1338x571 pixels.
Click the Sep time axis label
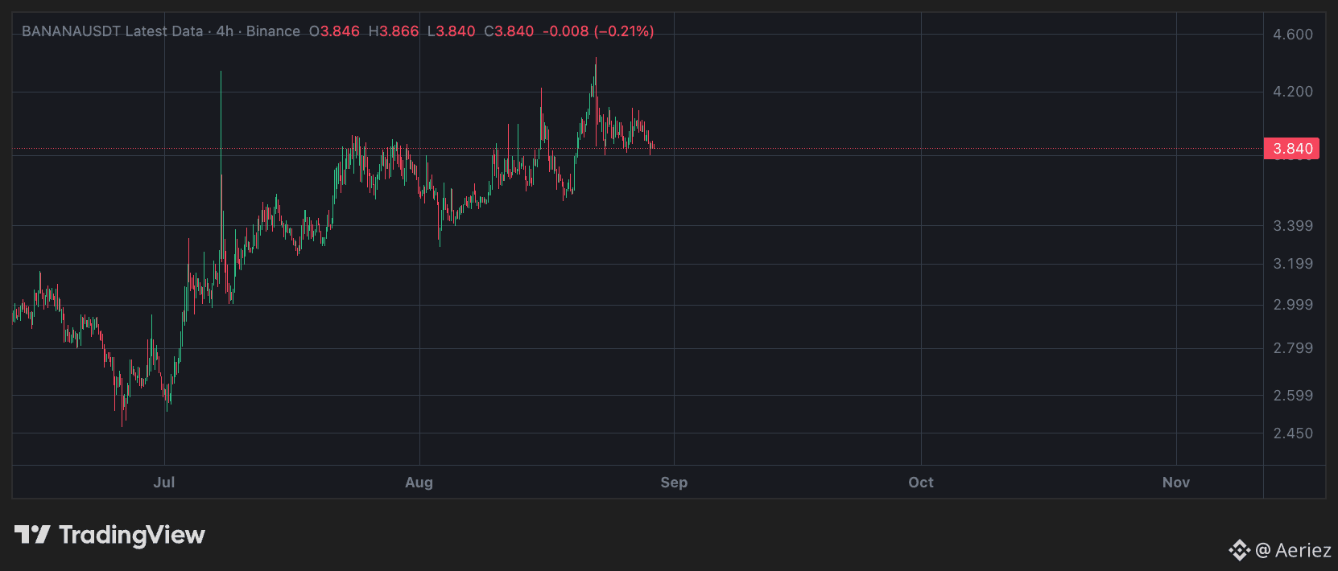[674, 483]
